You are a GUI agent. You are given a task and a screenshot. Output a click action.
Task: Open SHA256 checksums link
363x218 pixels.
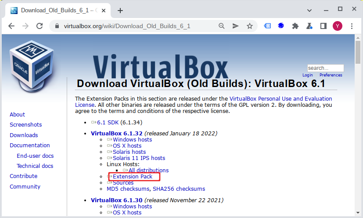point(179,189)
